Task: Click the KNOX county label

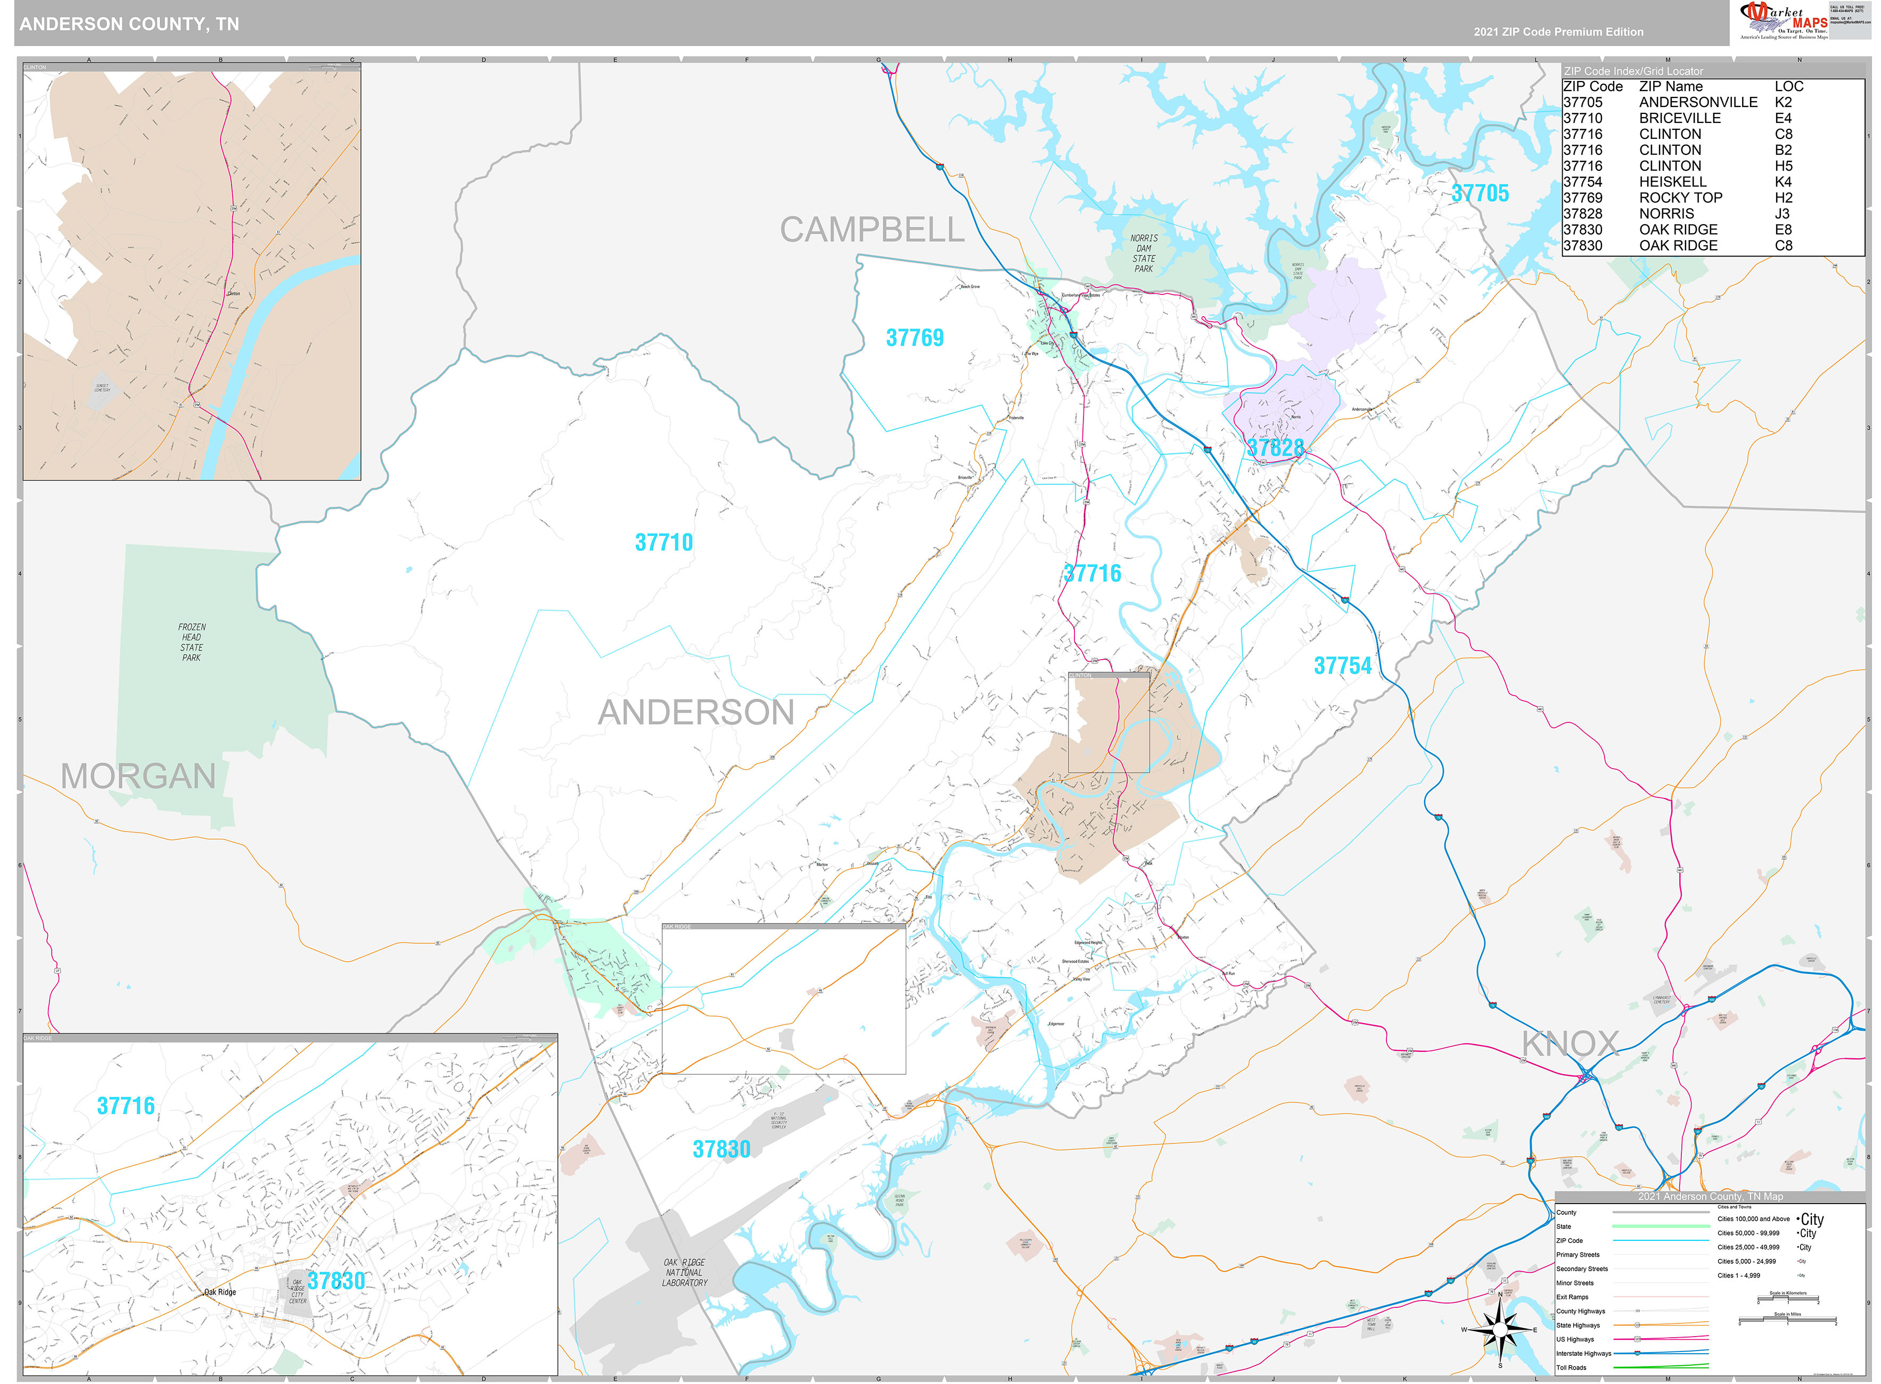Action: (x=1570, y=1044)
